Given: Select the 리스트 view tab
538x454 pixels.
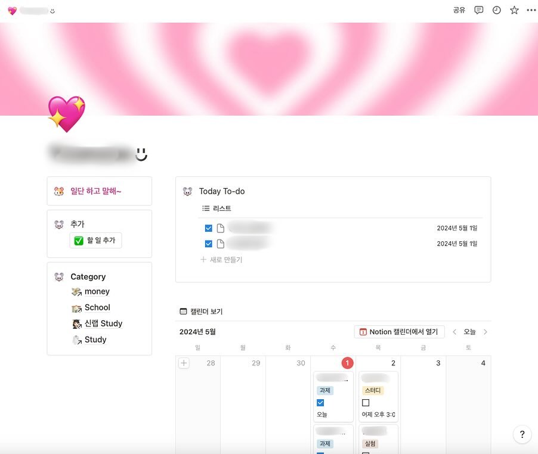Looking at the screenshot, I should 217,209.
